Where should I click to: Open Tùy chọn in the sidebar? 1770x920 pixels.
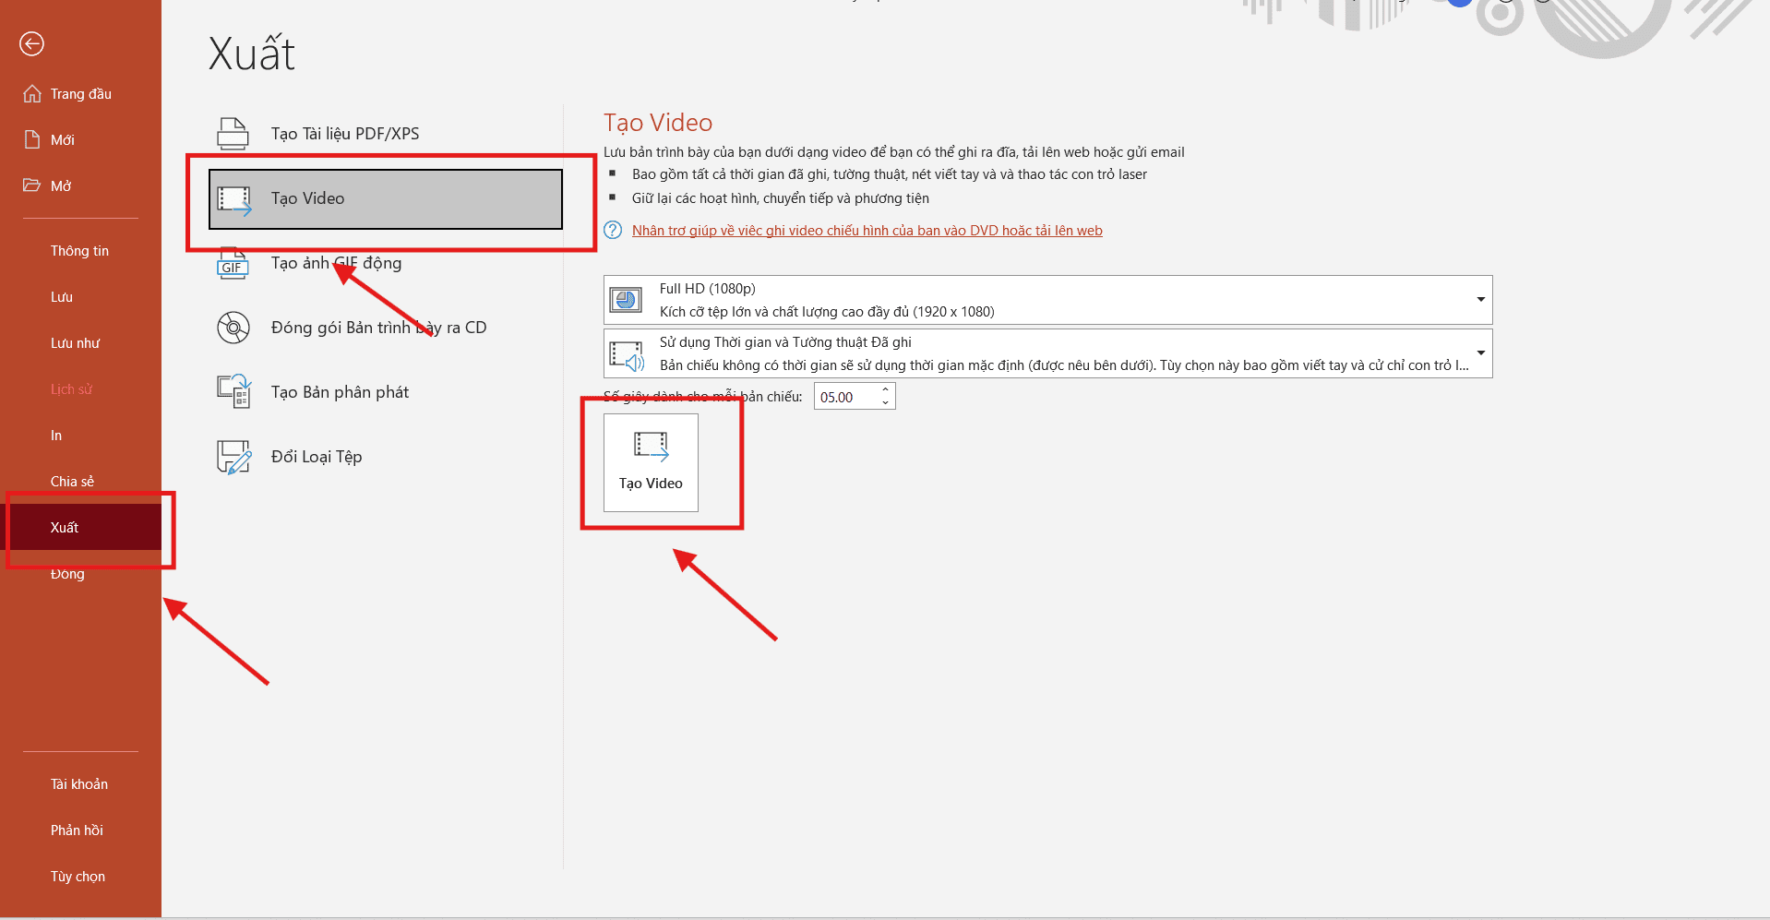78,877
